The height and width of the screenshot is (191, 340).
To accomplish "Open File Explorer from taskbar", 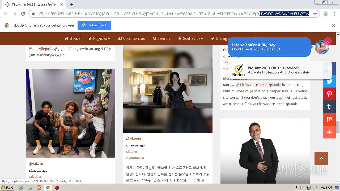I will click(x=30, y=188).
